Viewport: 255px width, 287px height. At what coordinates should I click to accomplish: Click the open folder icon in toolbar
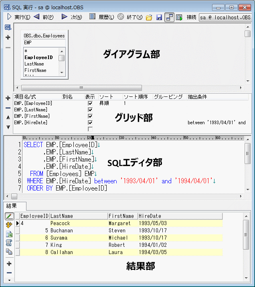coord(149,17)
